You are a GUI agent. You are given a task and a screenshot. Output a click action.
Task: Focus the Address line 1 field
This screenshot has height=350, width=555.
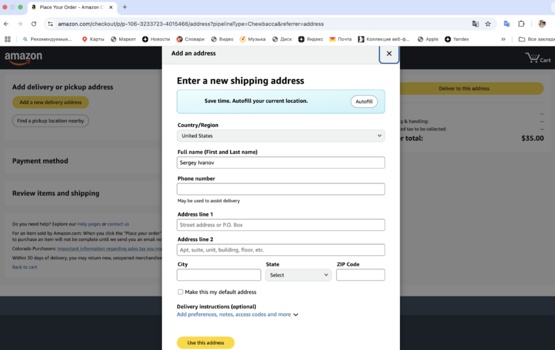tap(281, 225)
